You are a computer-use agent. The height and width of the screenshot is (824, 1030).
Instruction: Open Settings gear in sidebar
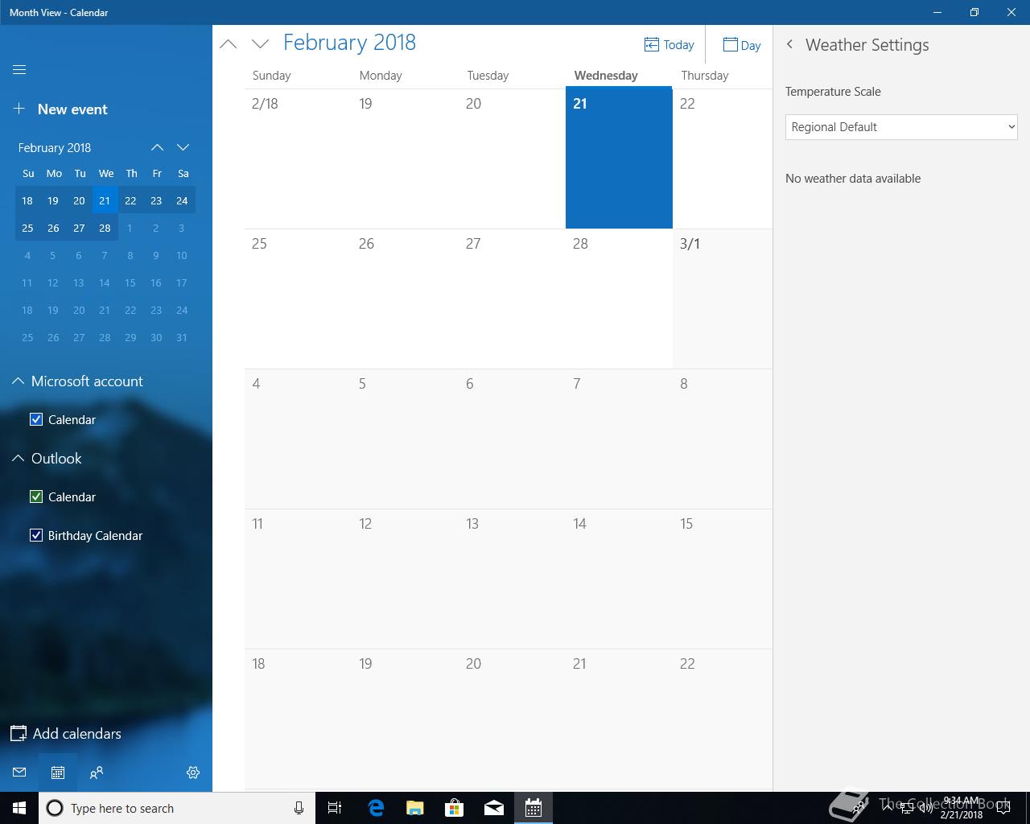(x=193, y=772)
